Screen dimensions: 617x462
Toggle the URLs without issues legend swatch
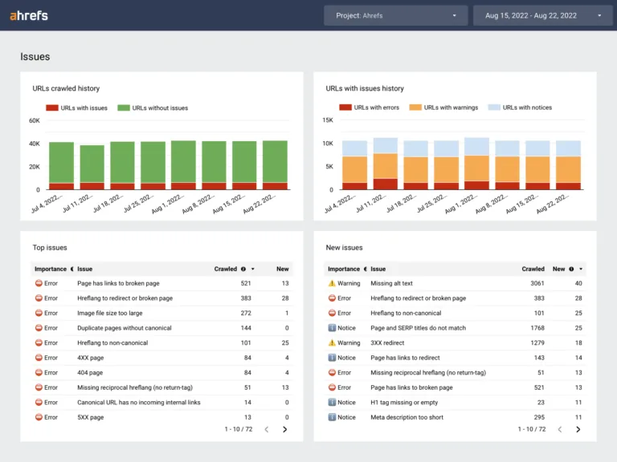coord(124,108)
